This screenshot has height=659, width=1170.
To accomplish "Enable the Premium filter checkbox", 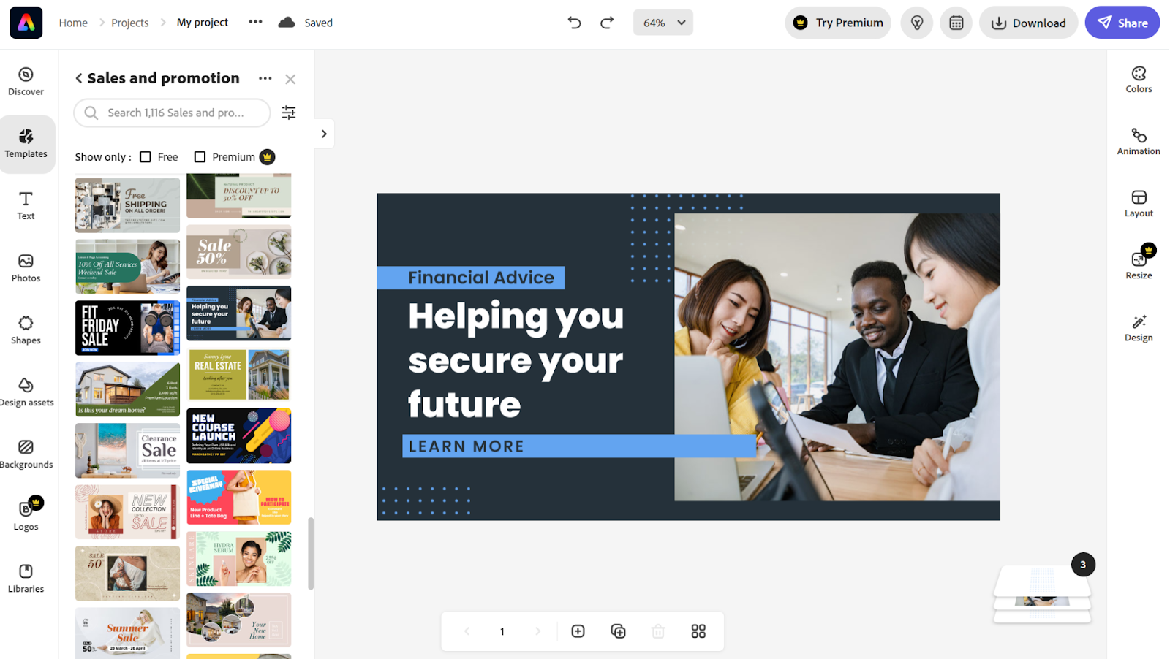I will click(200, 157).
